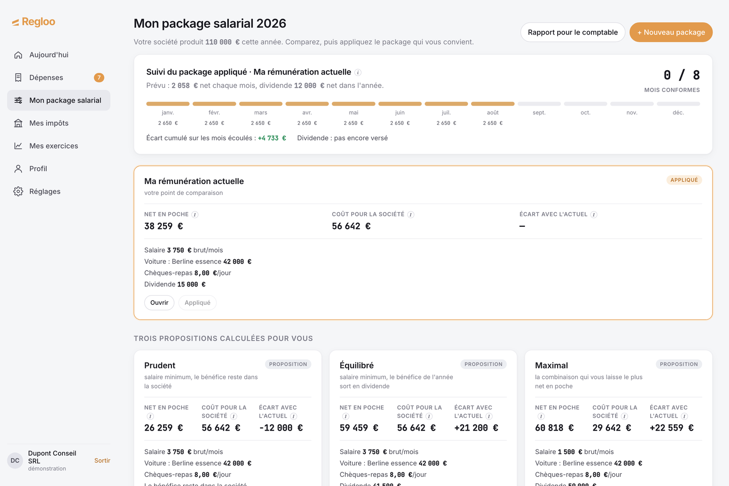Create a Nouveau package

pyautogui.click(x=671, y=32)
